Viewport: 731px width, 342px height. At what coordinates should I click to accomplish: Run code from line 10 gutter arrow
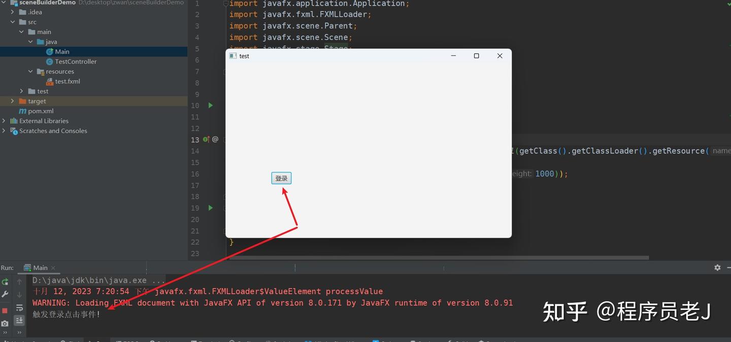pyautogui.click(x=210, y=105)
